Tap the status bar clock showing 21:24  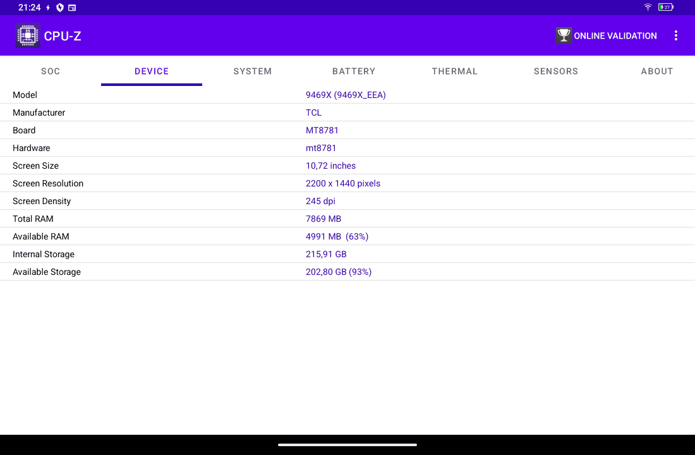[x=29, y=8]
